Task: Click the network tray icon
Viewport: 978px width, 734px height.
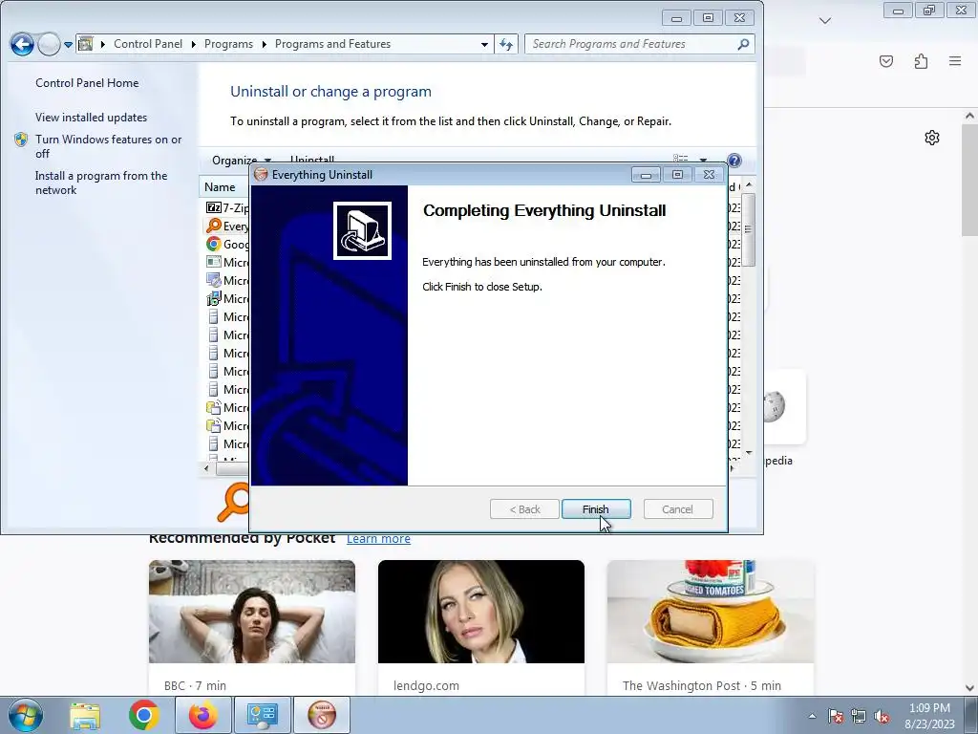Action: [x=859, y=716]
